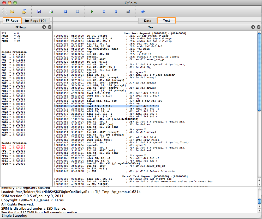
Task: Close the FP Regs panel
Action: coord(49,27)
